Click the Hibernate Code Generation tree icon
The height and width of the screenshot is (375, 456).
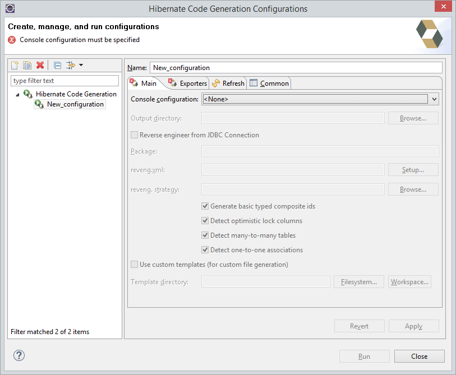pos(28,94)
